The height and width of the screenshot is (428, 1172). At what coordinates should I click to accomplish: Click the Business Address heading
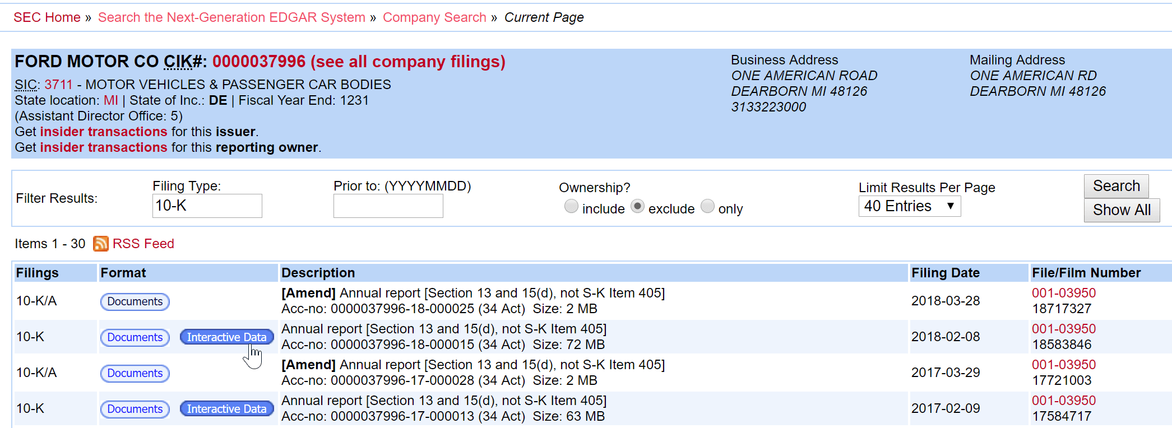tap(784, 60)
